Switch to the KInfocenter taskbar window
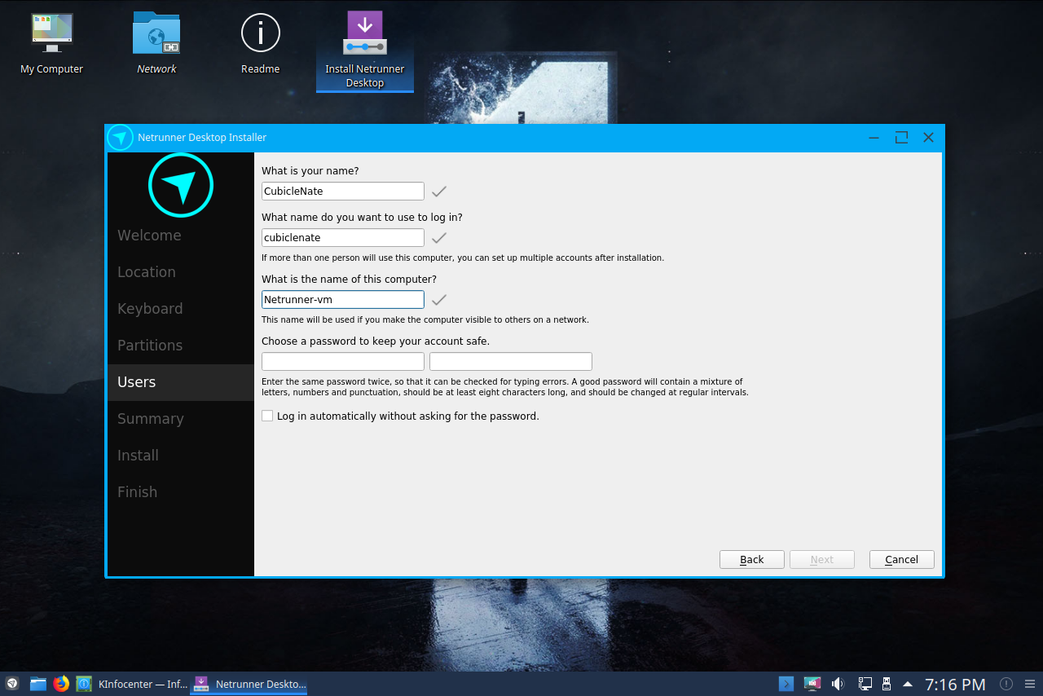This screenshot has width=1043, height=696. coord(132,684)
